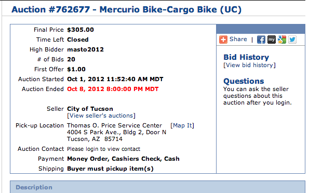The image size is (309, 193).
Task: Share via the MySpace icon
Action: tap(272, 40)
